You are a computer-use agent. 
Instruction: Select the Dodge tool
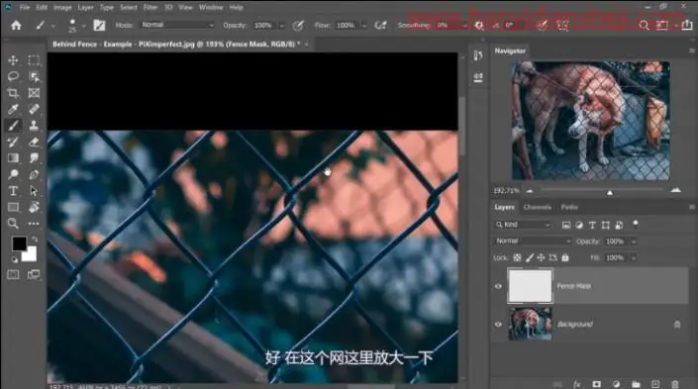[x=13, y=174]
